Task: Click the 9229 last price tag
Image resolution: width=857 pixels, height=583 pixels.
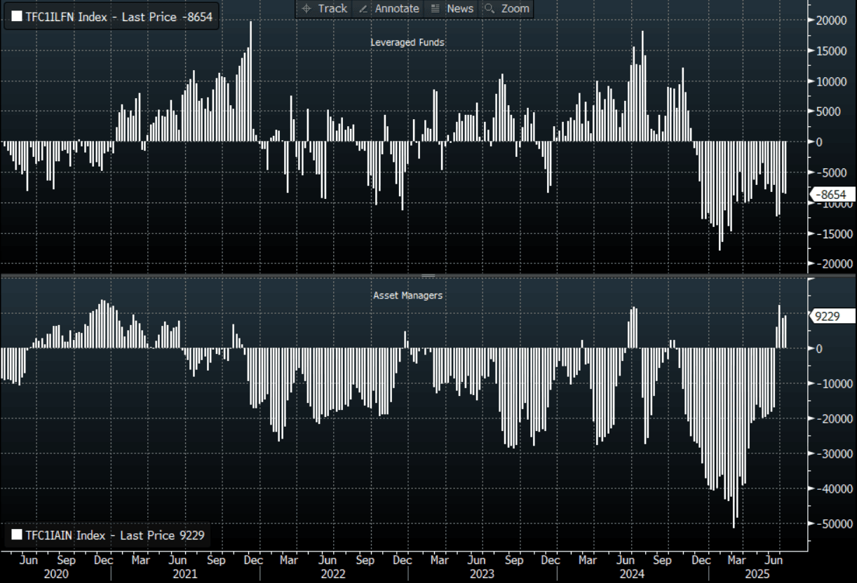Action: click(x=832, y=317)
